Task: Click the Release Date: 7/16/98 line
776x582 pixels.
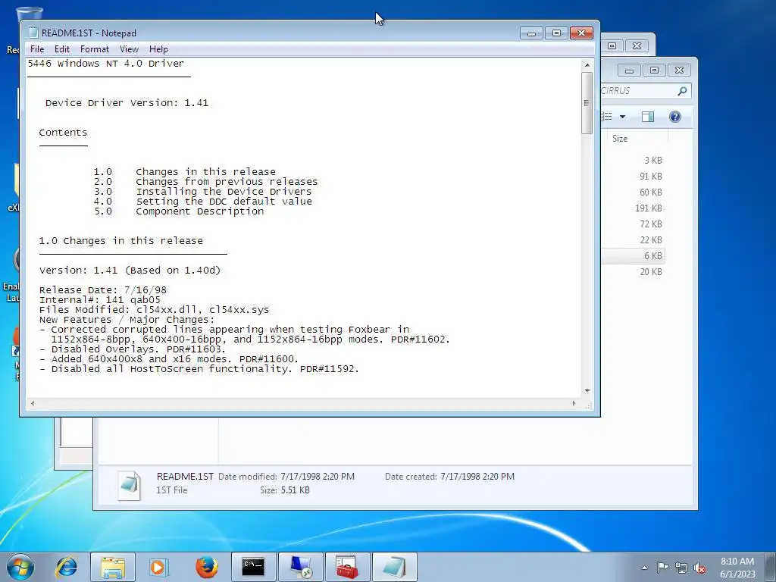Action: (103, 290)
